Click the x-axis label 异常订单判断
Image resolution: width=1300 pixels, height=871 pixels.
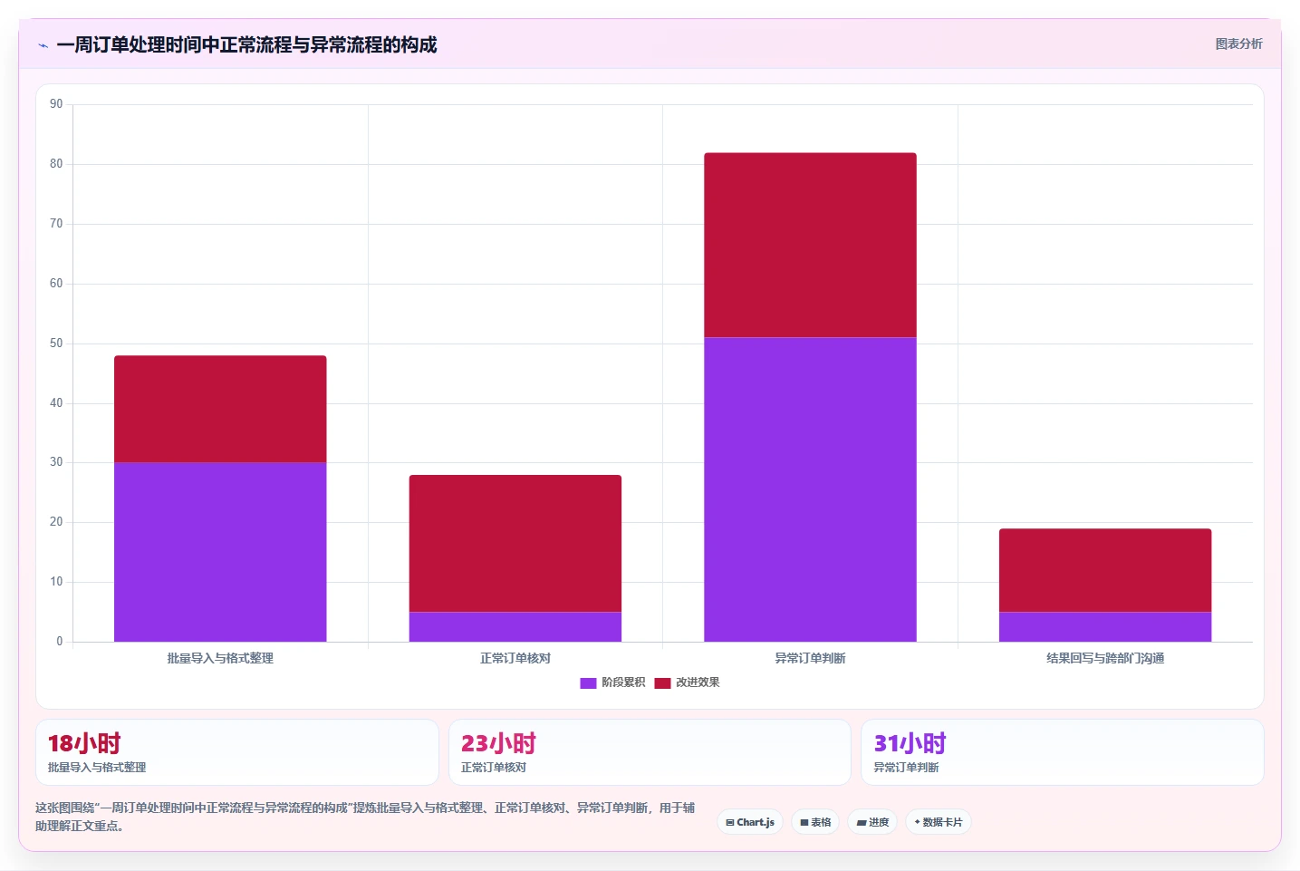coord(810,658)
